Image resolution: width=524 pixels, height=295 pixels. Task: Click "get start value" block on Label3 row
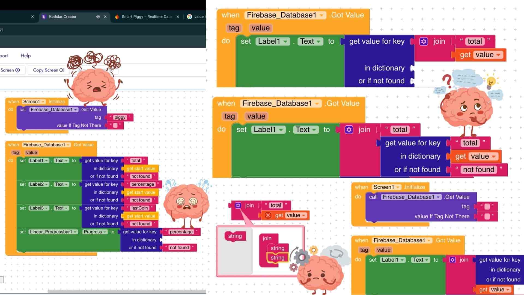coord(141,216)
